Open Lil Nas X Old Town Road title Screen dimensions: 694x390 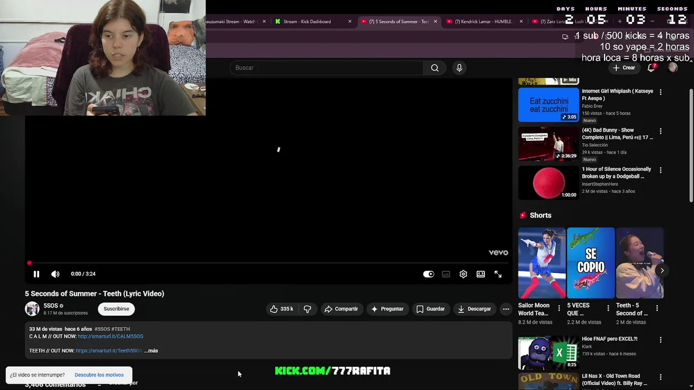615,380
